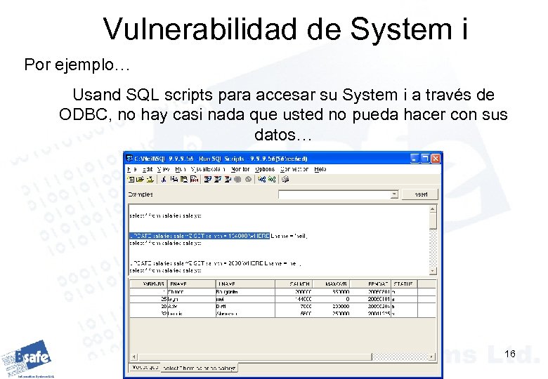Open the VisualExplain menu

click(x=207, y=169)
